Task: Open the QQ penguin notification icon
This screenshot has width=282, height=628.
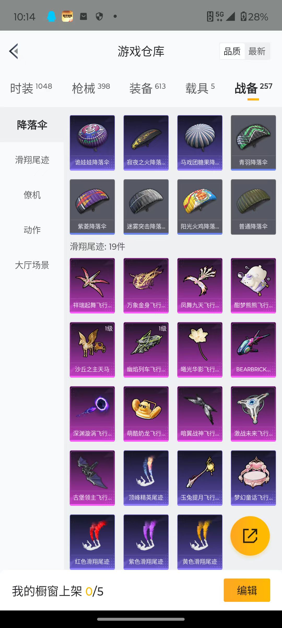Action: 51,16
